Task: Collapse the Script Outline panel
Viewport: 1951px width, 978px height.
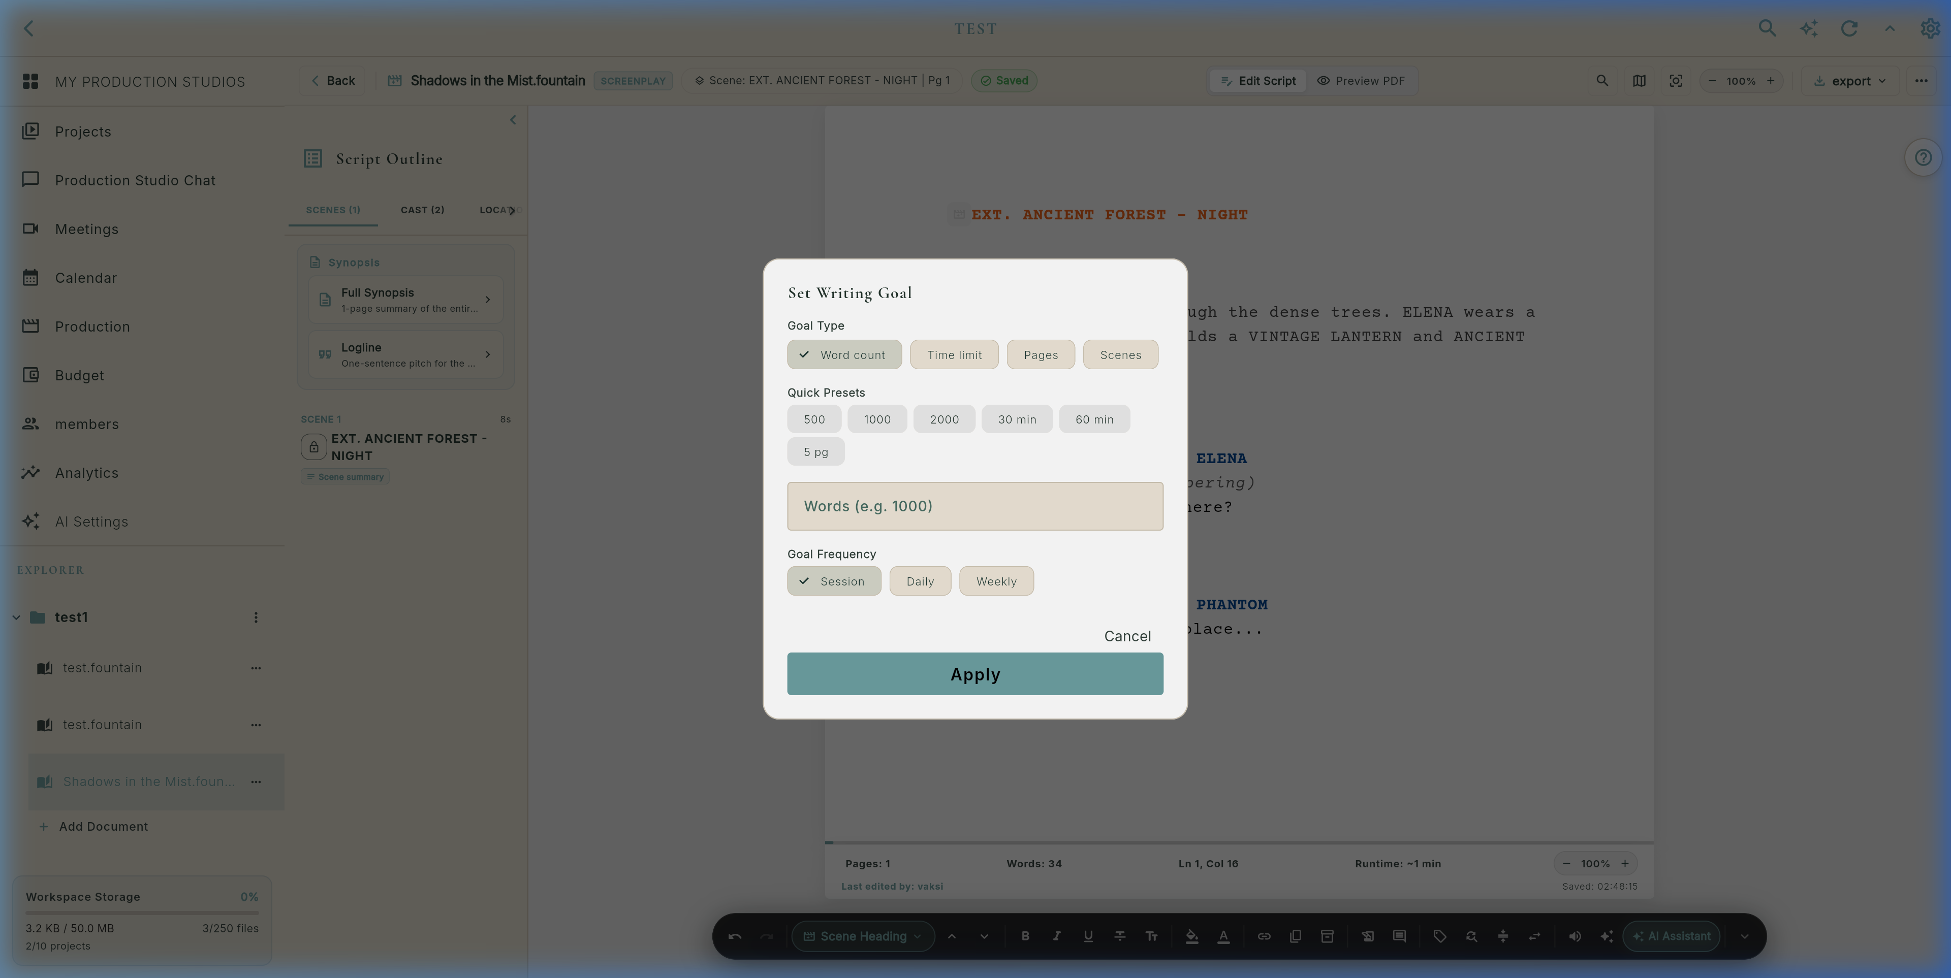Action: coord(513,120)
